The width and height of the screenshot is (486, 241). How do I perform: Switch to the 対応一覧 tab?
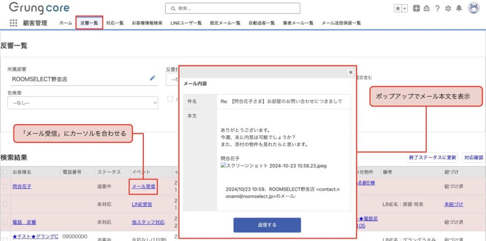115,23
